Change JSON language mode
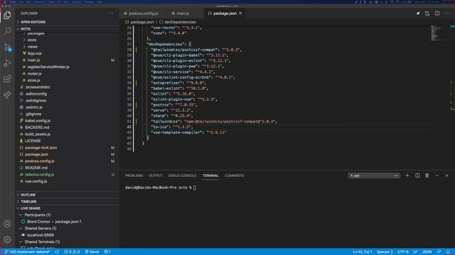Image resolution: width=455 pixels, height=255 pixels. click(427, 252)
